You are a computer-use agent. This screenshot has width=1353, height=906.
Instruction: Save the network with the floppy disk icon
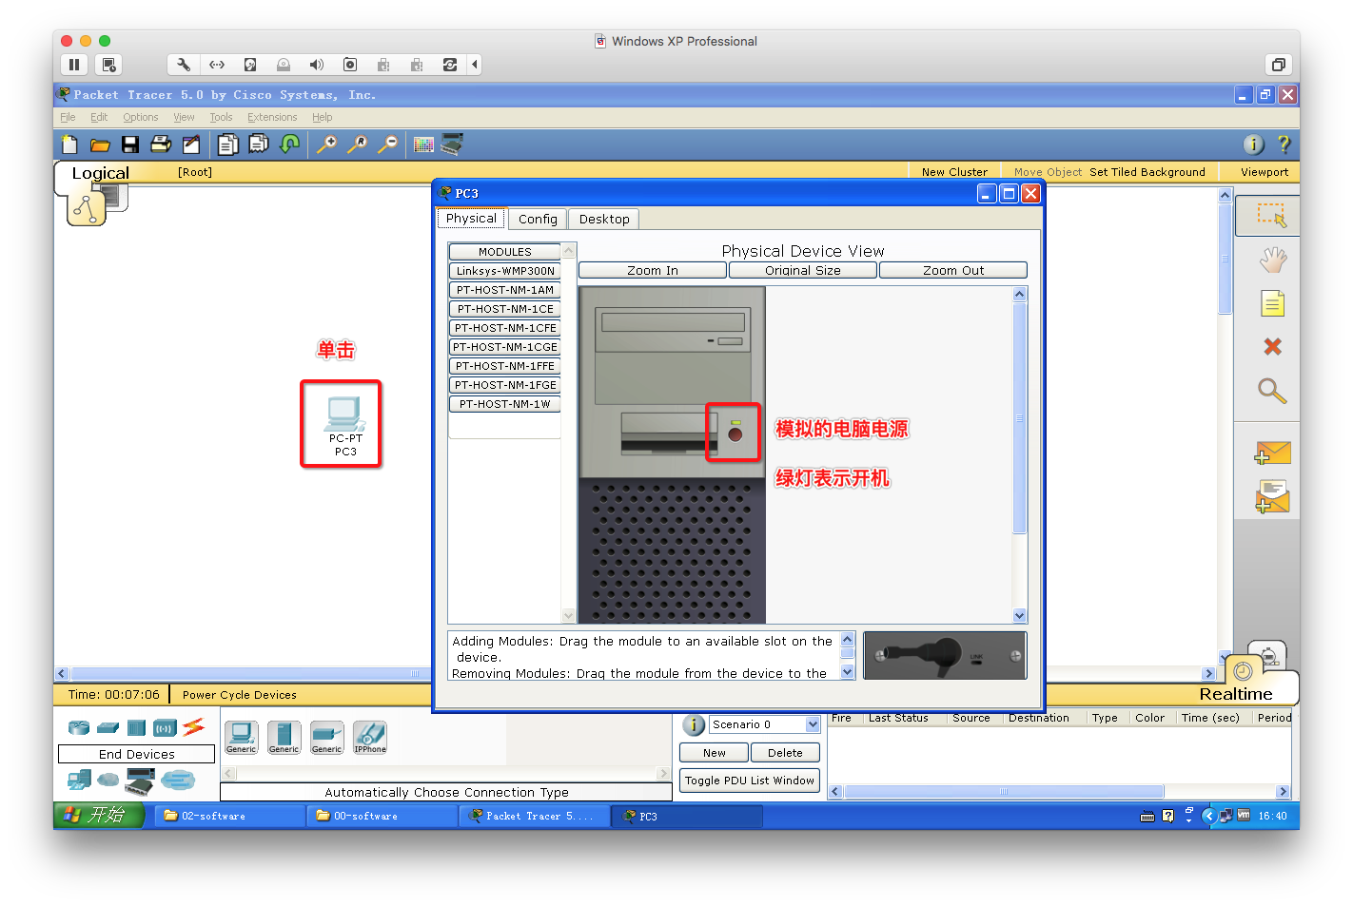(130, 145)
